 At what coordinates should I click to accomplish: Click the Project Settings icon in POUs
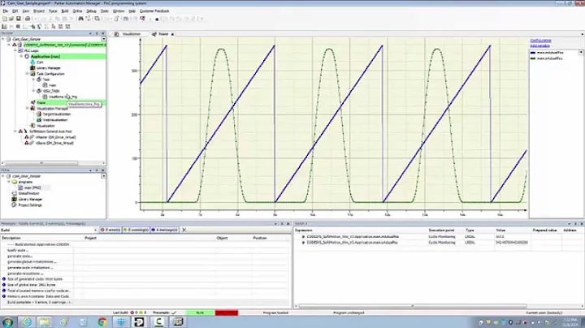click(x=14, y=205)
